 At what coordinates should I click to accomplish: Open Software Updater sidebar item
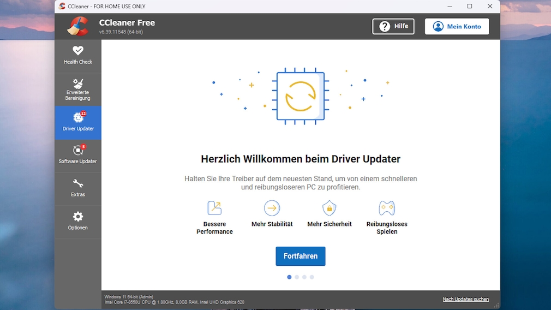78,155
